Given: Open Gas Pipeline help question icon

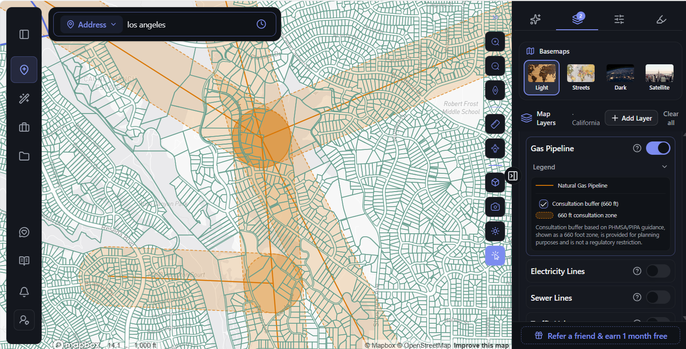Looking at the screenshot, I should coord(637,148).
